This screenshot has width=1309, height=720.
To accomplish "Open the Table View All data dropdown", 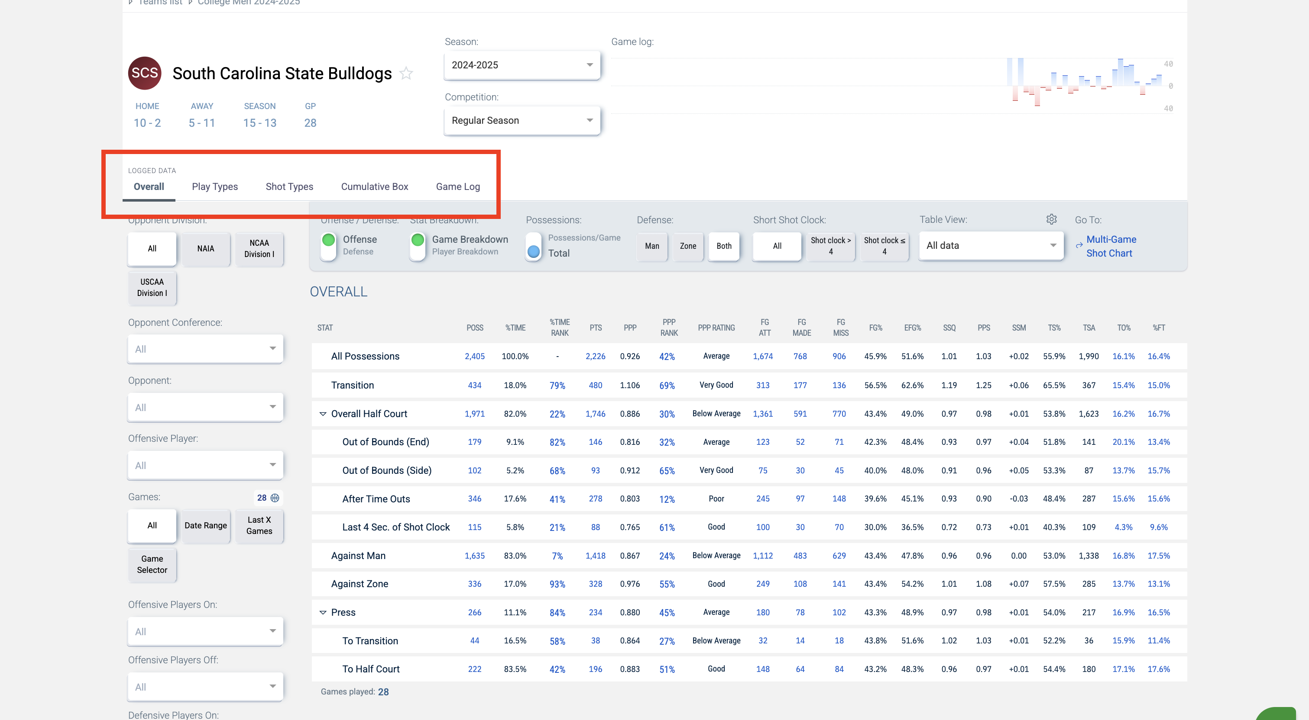I will tap(990, 246).
